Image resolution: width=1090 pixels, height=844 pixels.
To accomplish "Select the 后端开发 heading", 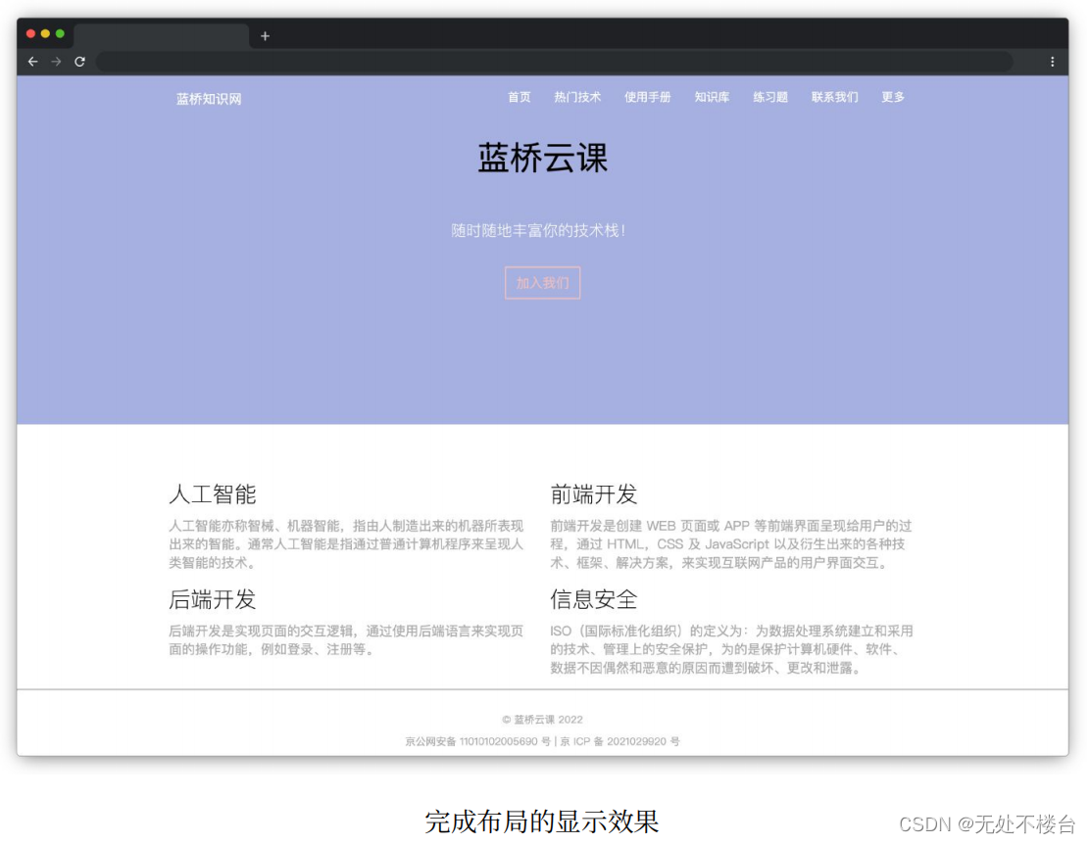I will coord(213,599).
